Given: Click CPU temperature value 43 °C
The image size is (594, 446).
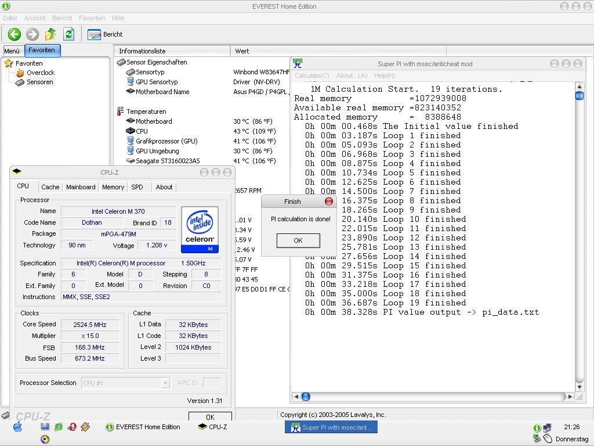Looking at the screenshot, I should click(x=255, y=131).
